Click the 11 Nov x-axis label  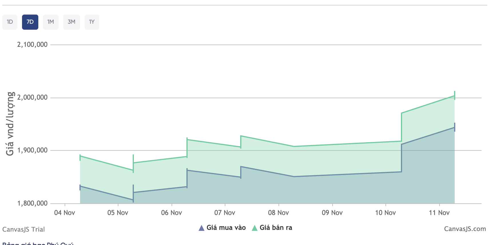(x=439, y=213)
